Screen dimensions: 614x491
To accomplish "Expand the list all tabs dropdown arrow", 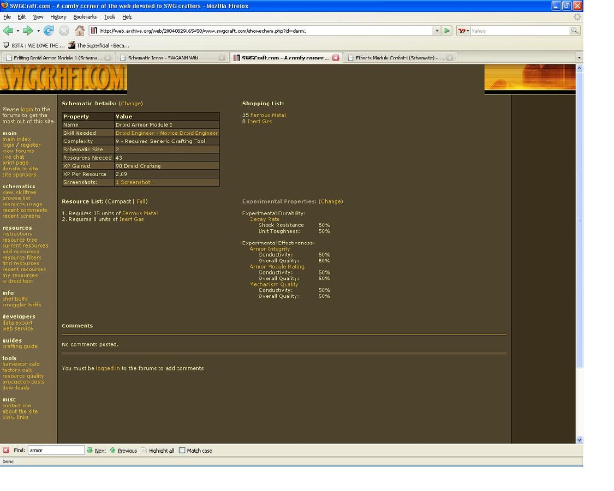I will (x=579, y=58).
